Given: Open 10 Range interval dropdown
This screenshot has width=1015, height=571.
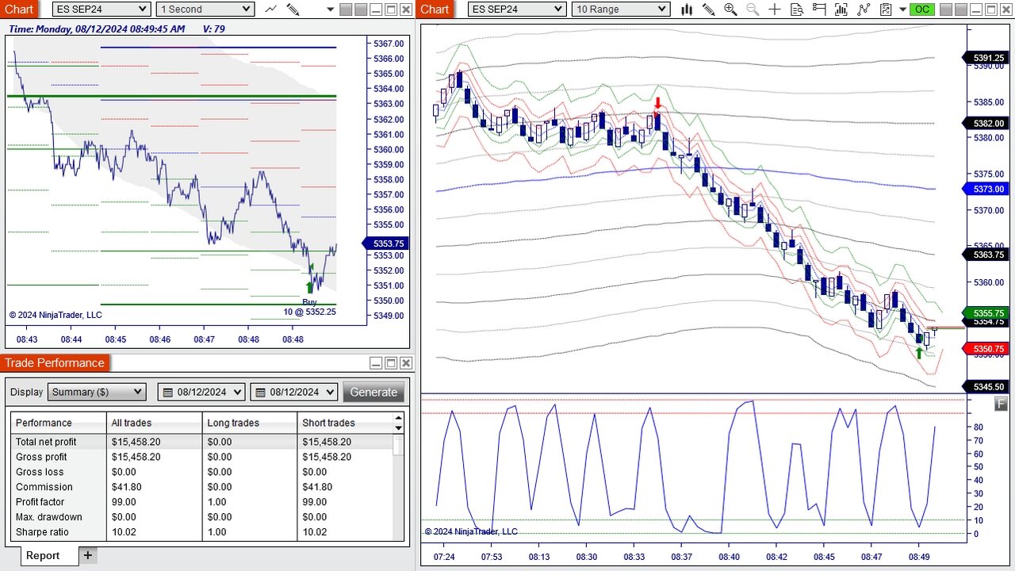Looking at the screenshot, I should [621, 10].
